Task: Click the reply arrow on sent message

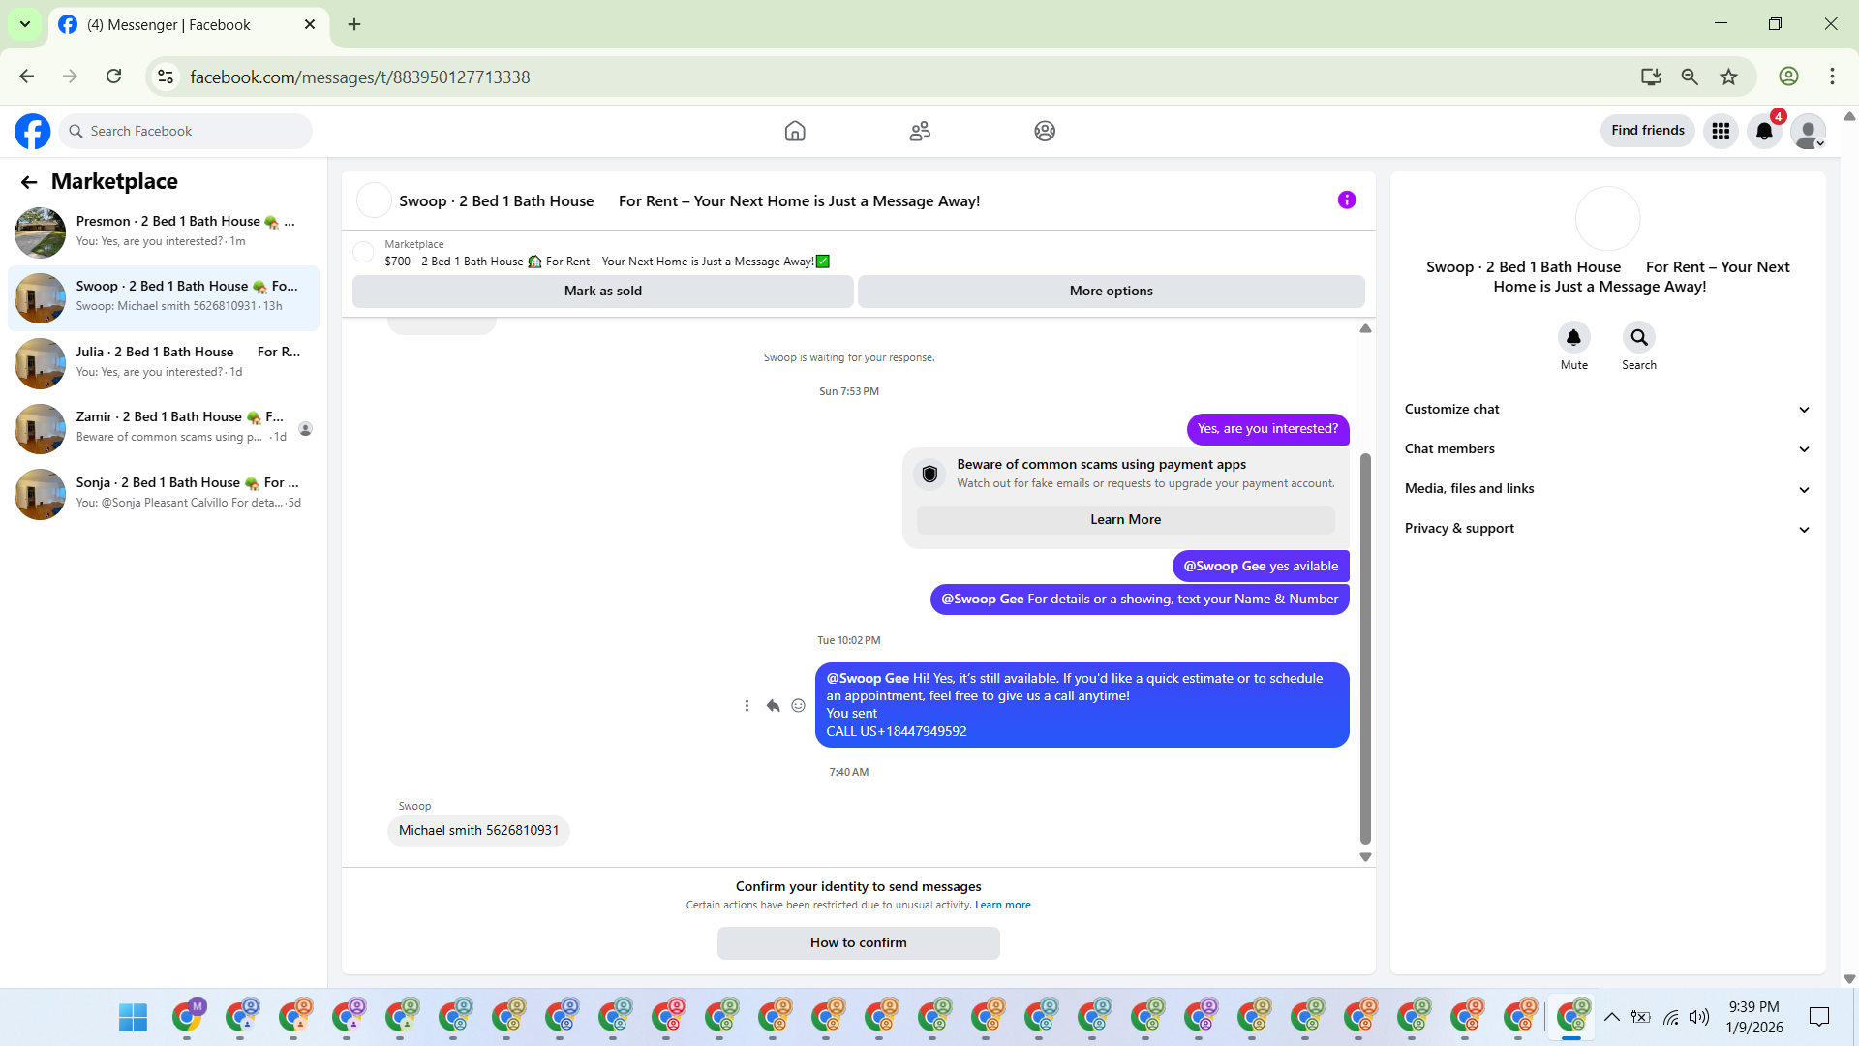Action: click(773, 706)
